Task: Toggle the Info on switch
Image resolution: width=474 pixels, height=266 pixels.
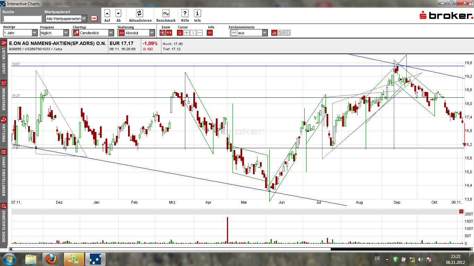Action: click(210, 33)
